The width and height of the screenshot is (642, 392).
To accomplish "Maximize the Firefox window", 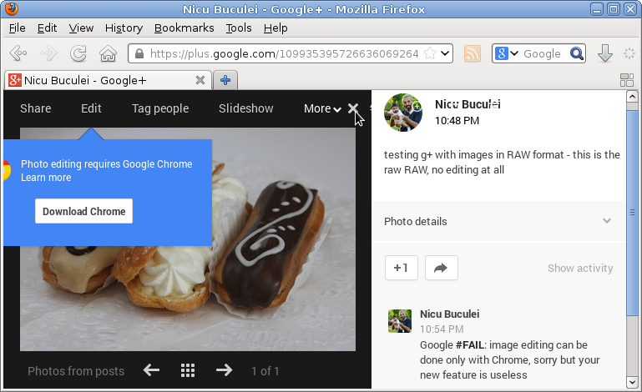I will coord(614,9).
